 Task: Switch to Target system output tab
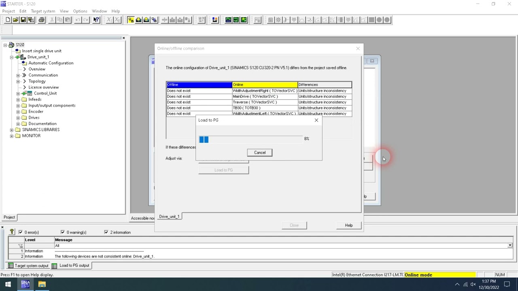28,266
